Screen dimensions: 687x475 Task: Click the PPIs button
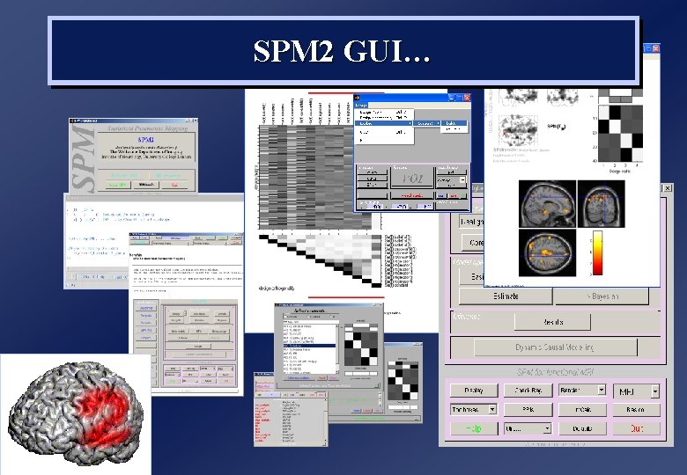(x=528, y=409)
